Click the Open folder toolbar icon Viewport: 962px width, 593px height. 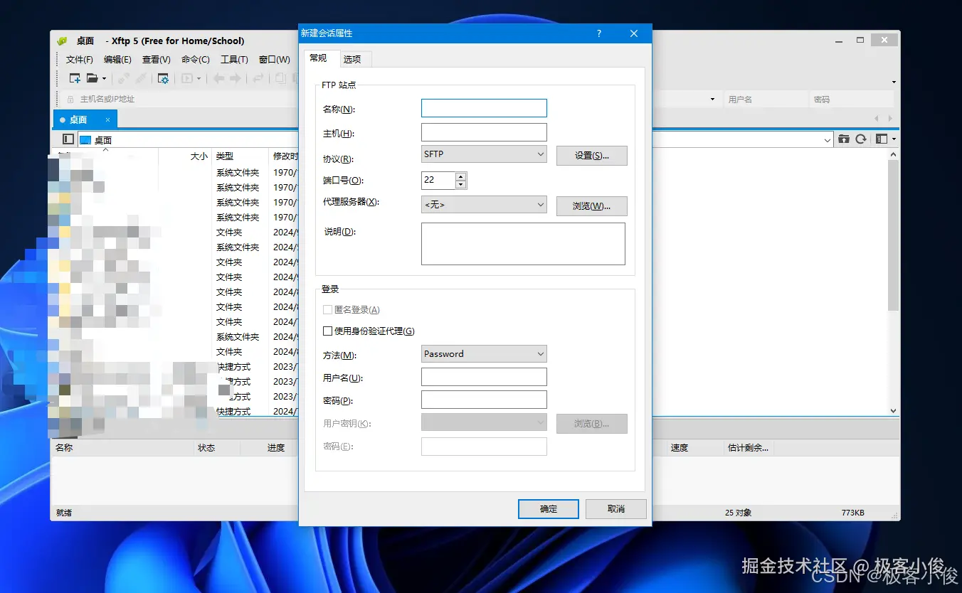click(92, 78)
